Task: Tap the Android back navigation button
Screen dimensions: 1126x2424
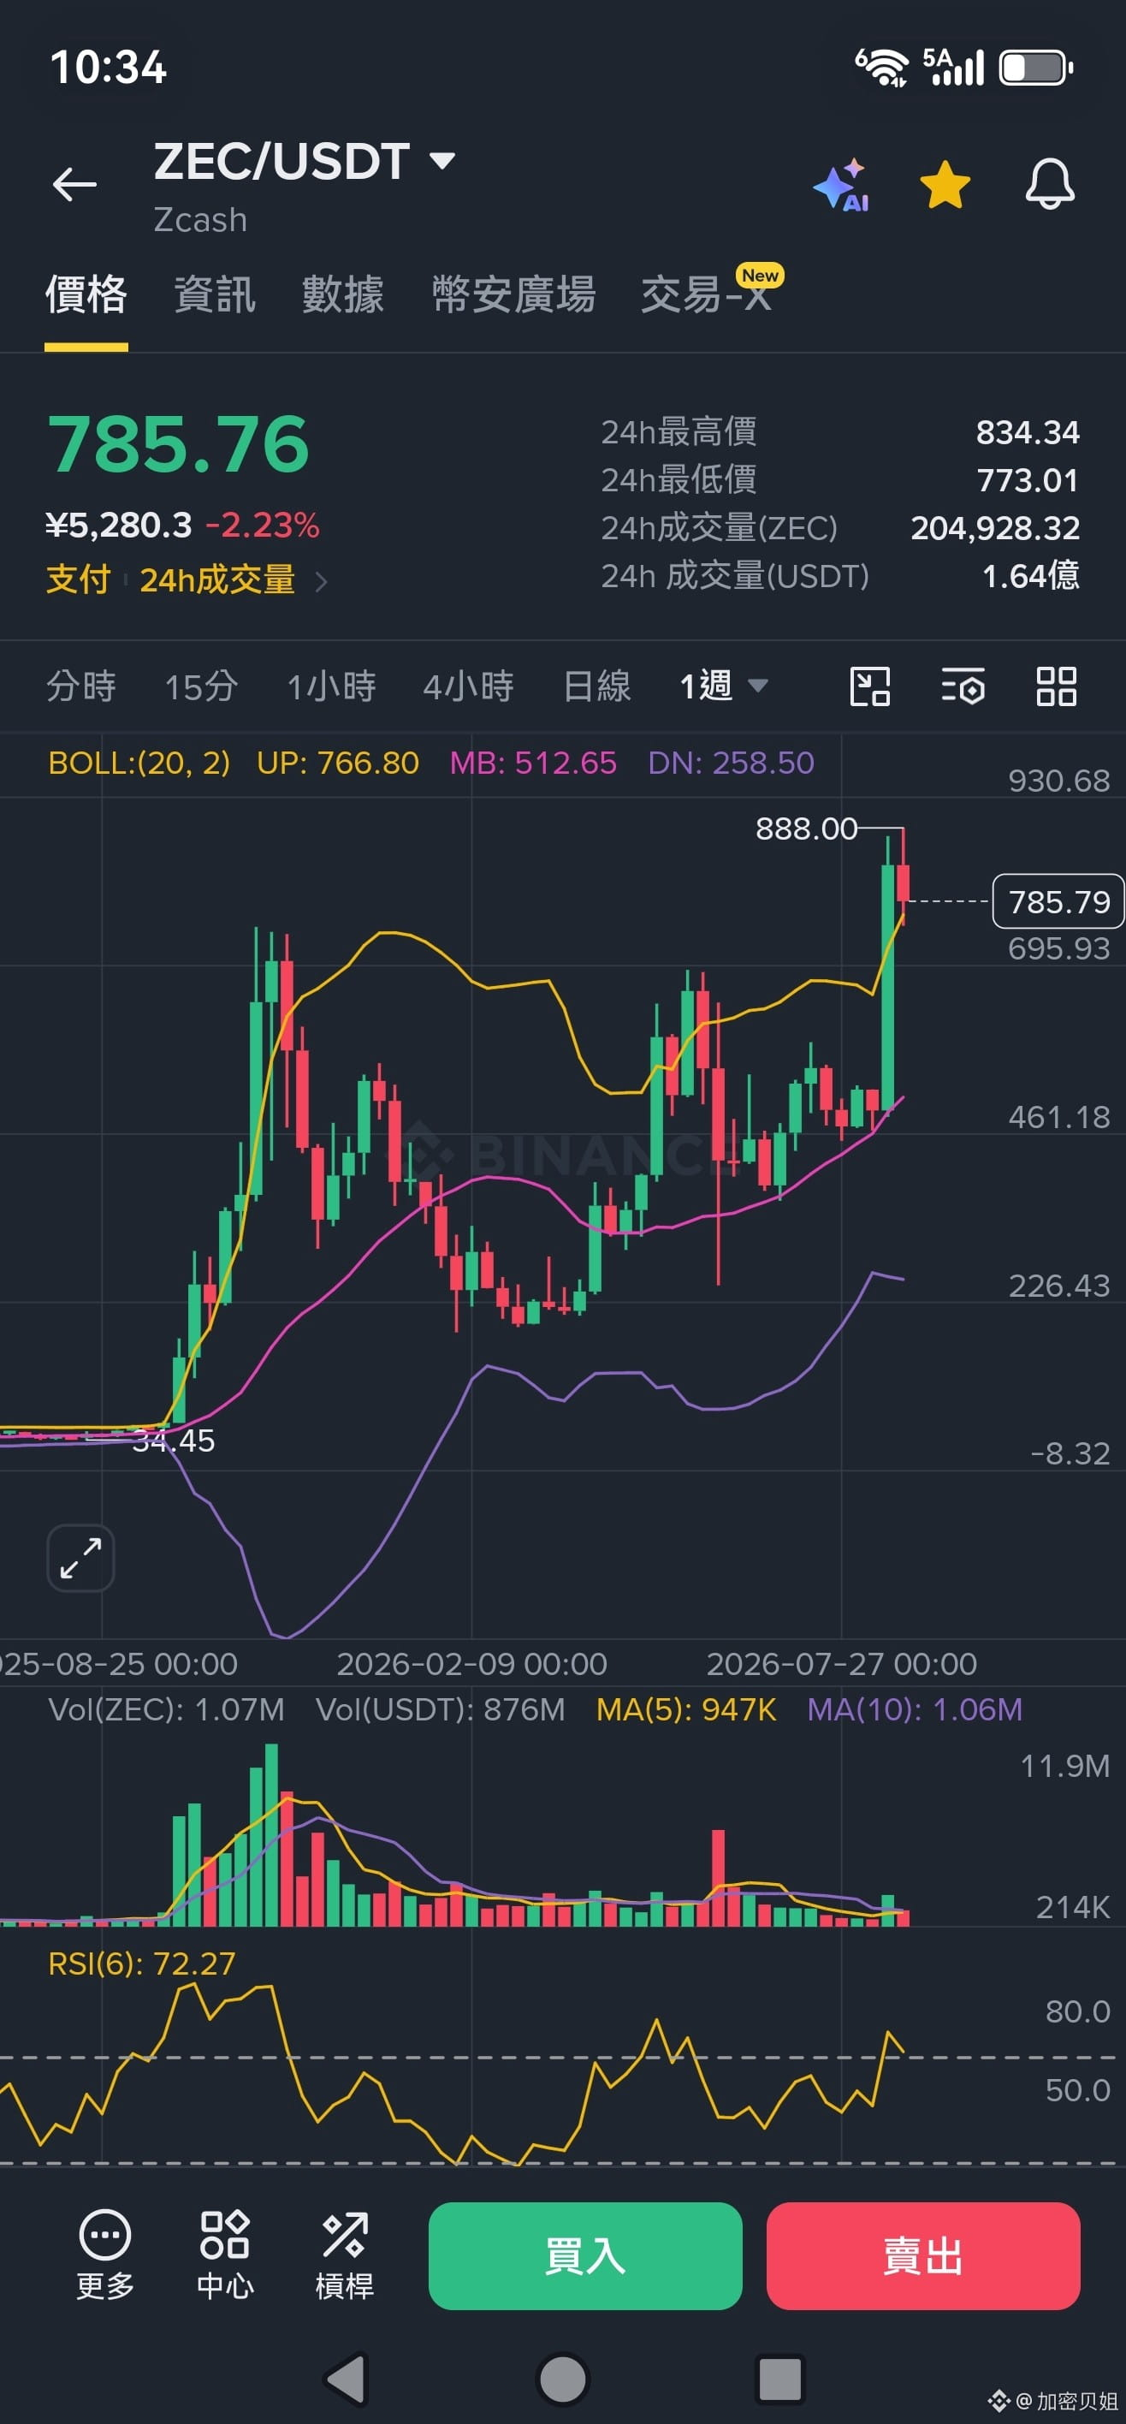Action: 347,2379
